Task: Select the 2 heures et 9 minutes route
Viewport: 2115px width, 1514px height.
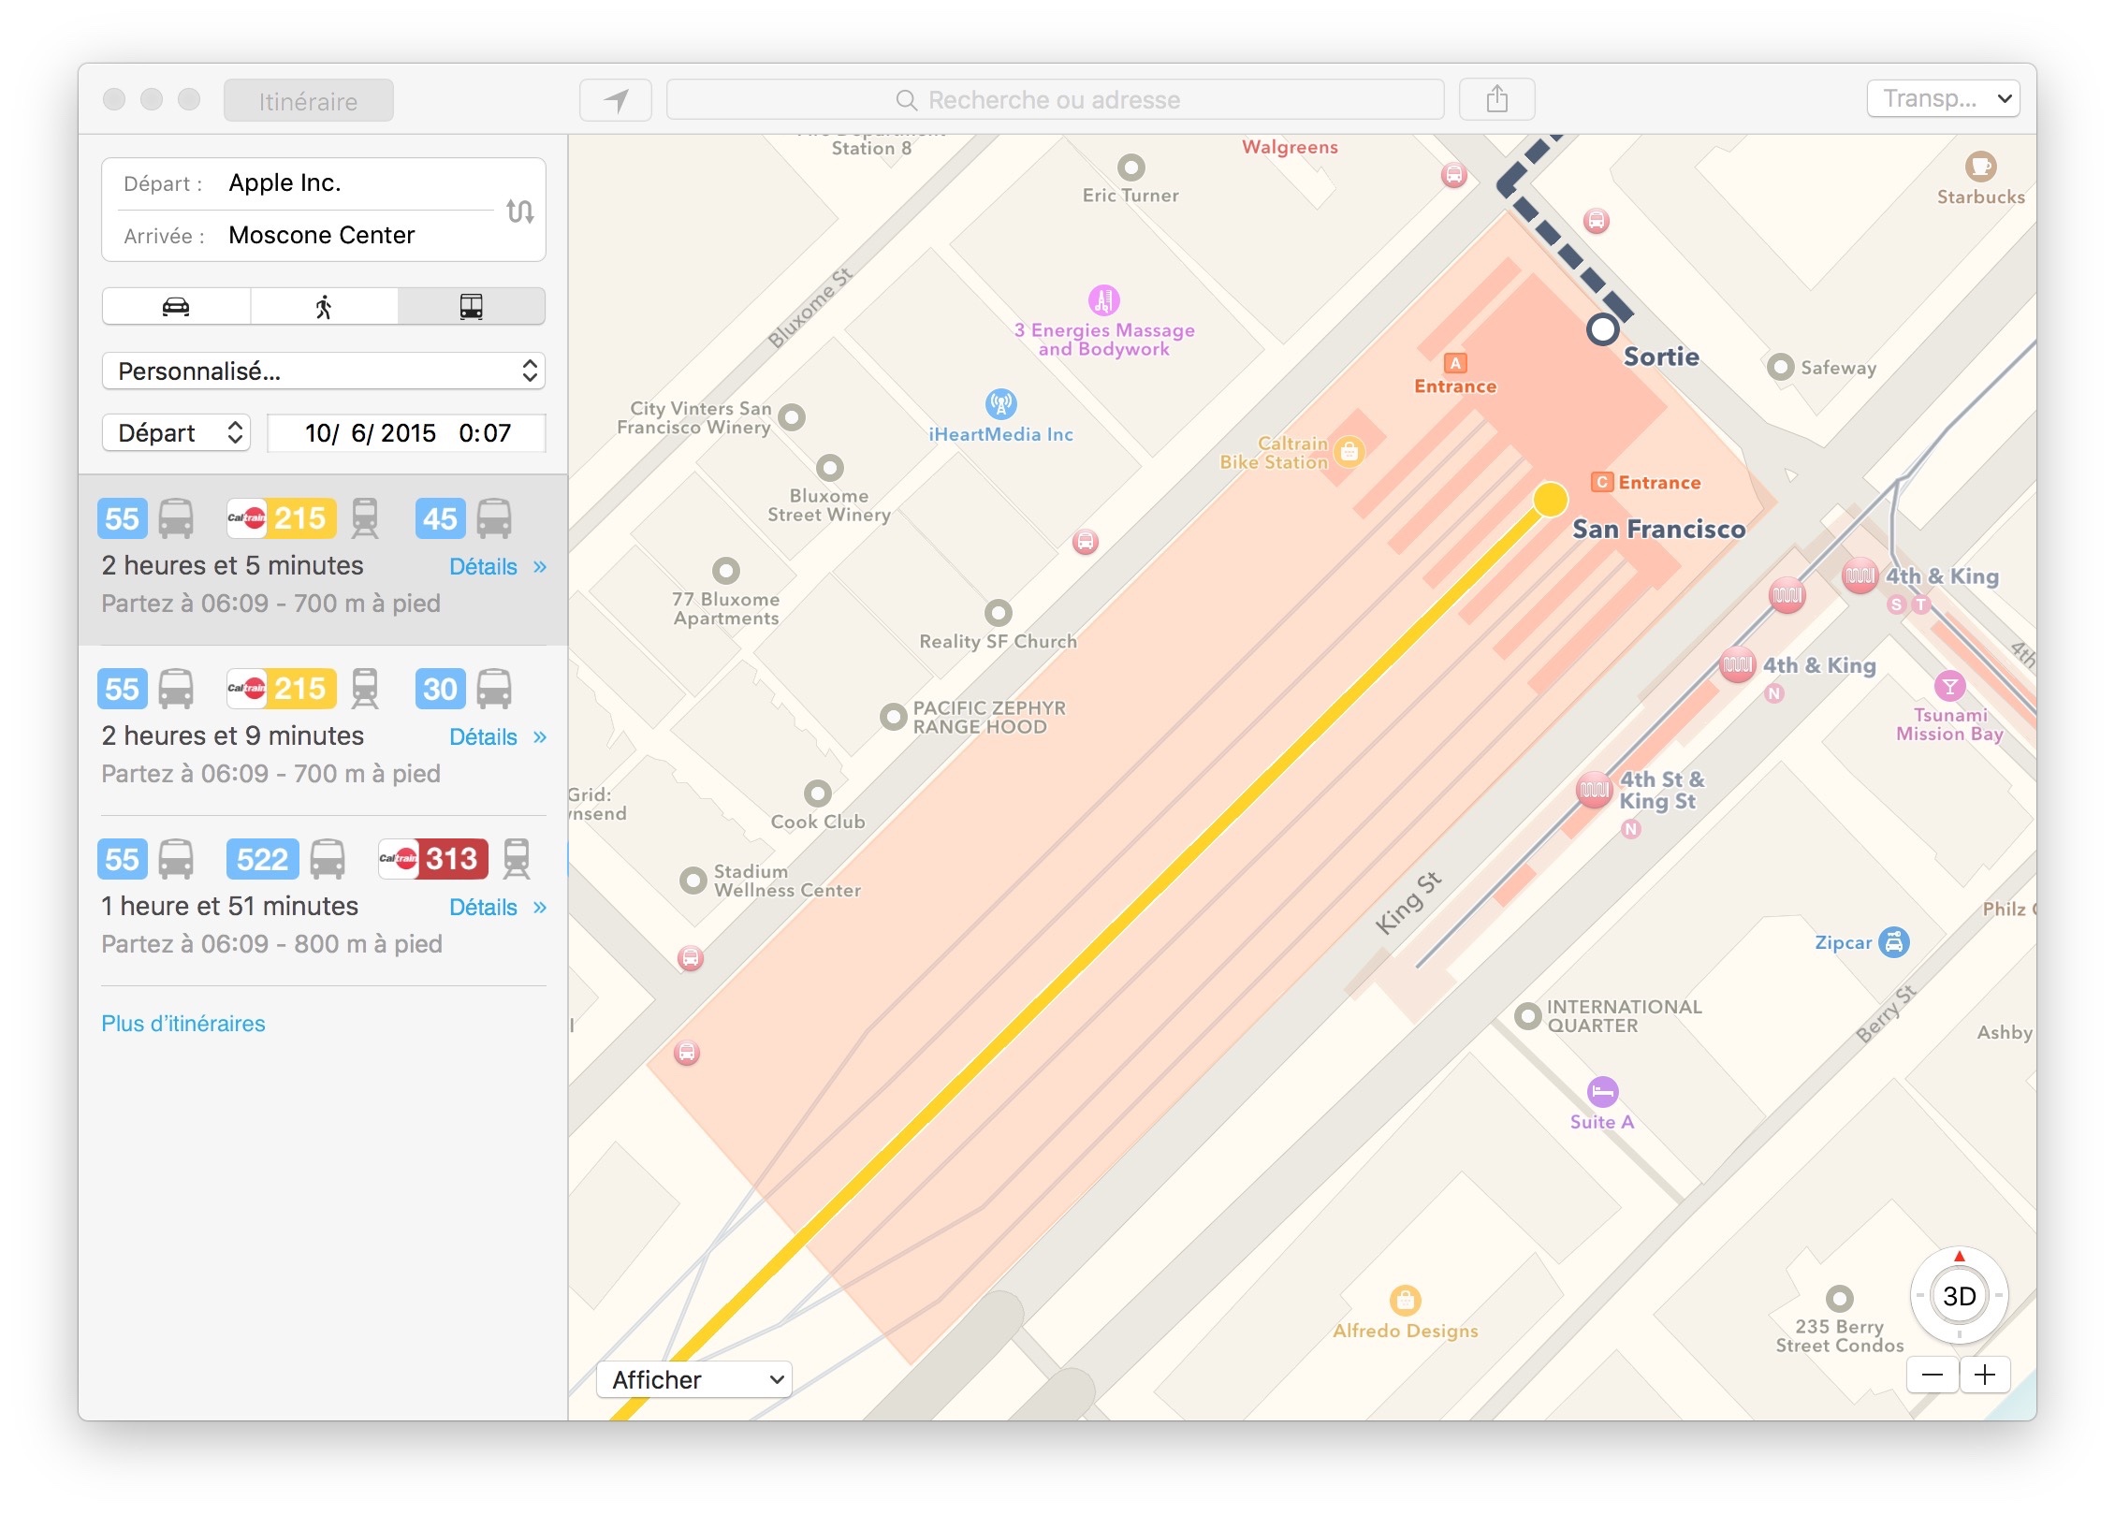Action: [323, 731]
